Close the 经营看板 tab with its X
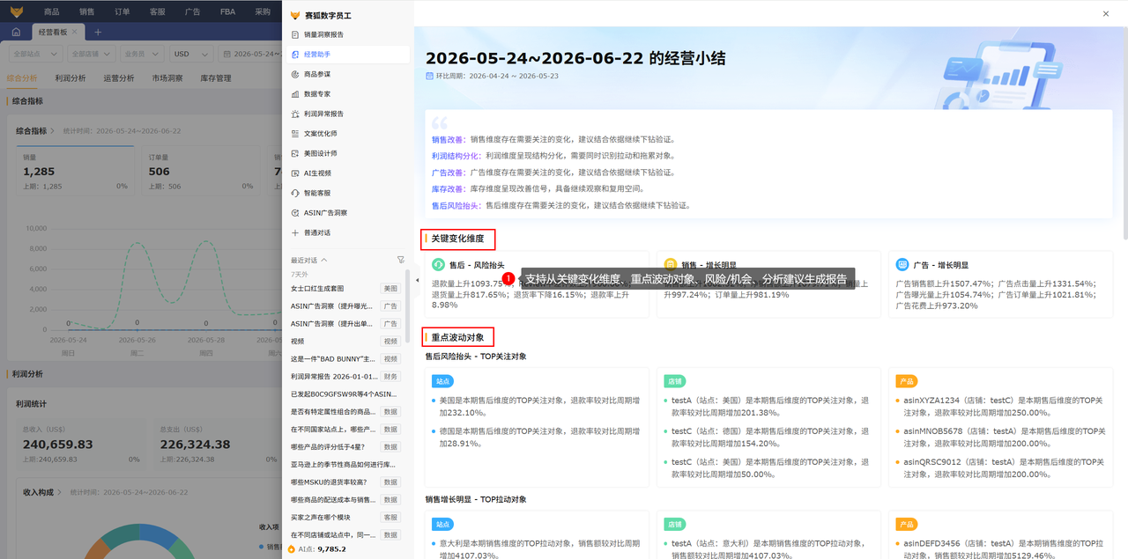Screen dimensions: 1128x559 (x=75, y=32)
